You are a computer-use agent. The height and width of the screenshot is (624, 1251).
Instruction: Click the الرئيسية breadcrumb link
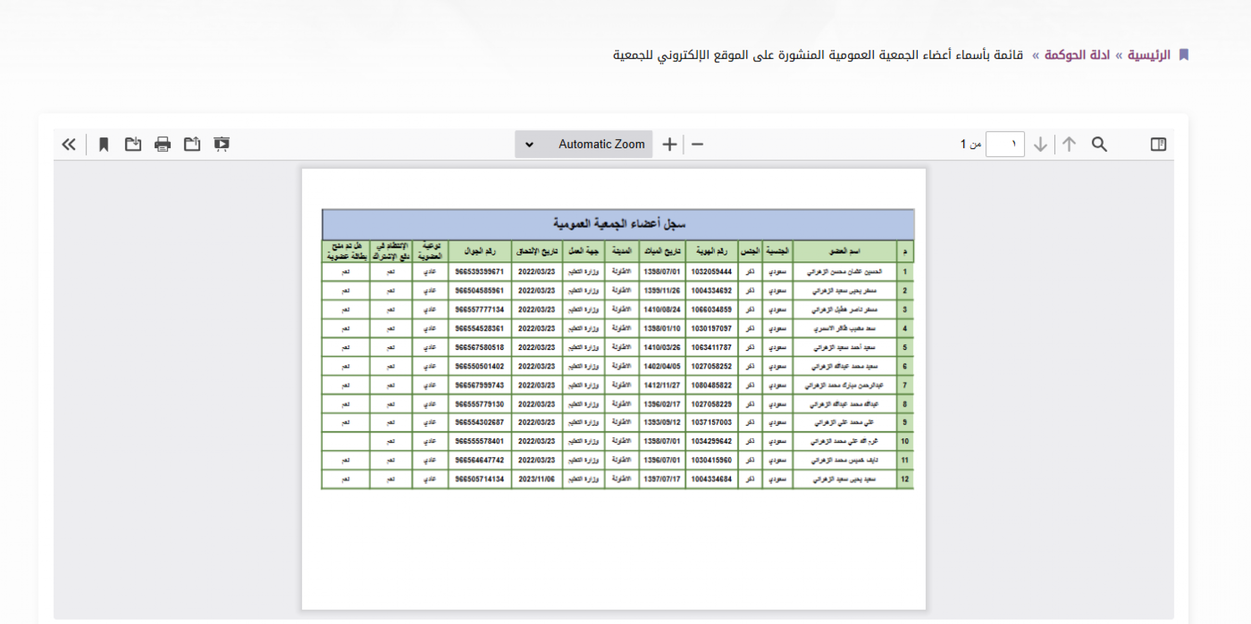pos(1148,55)
